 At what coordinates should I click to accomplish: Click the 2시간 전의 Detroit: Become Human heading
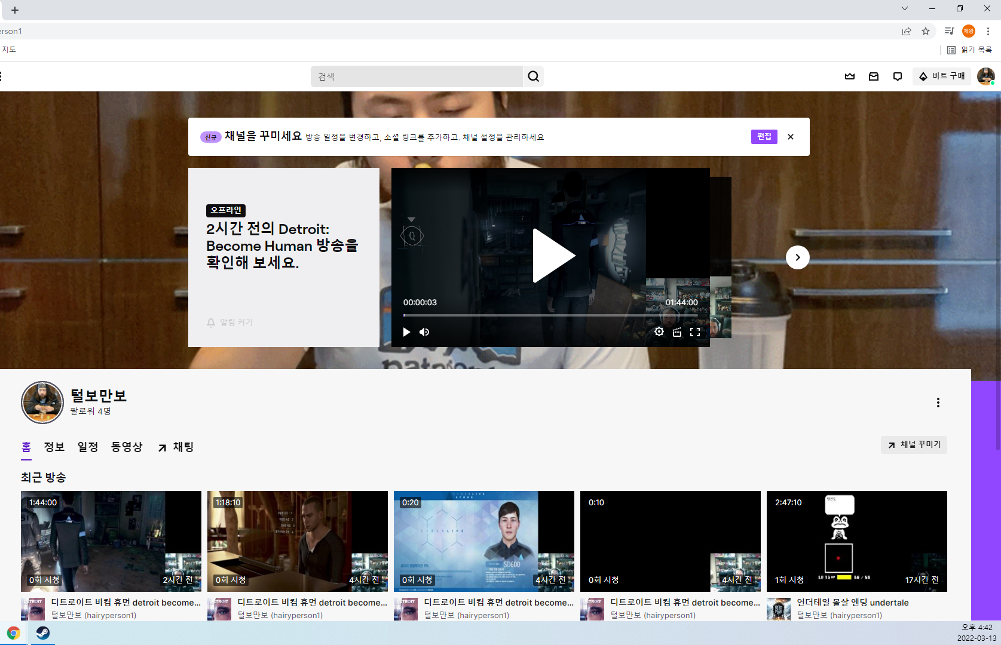click(282, 245)
